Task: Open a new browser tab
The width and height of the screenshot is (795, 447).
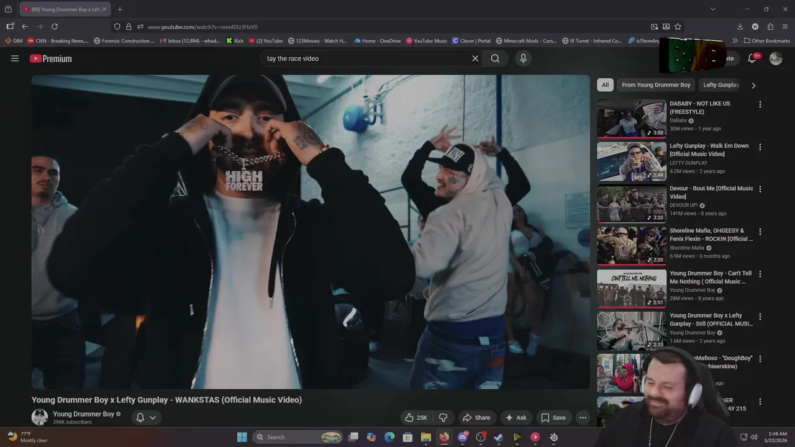Action: 120,9
